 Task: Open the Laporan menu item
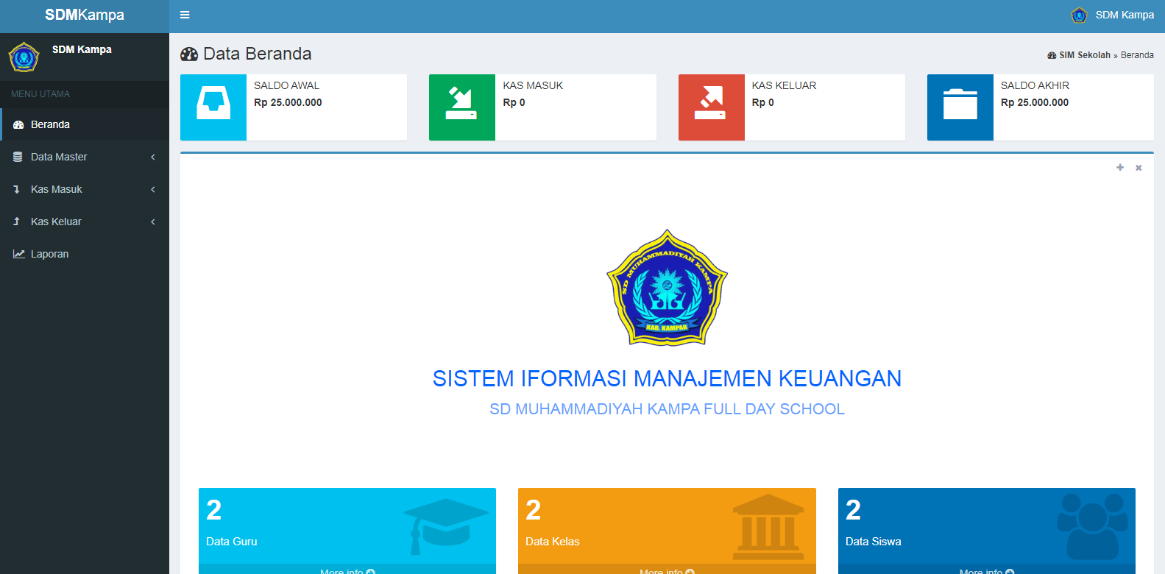(x=85, y=254)
